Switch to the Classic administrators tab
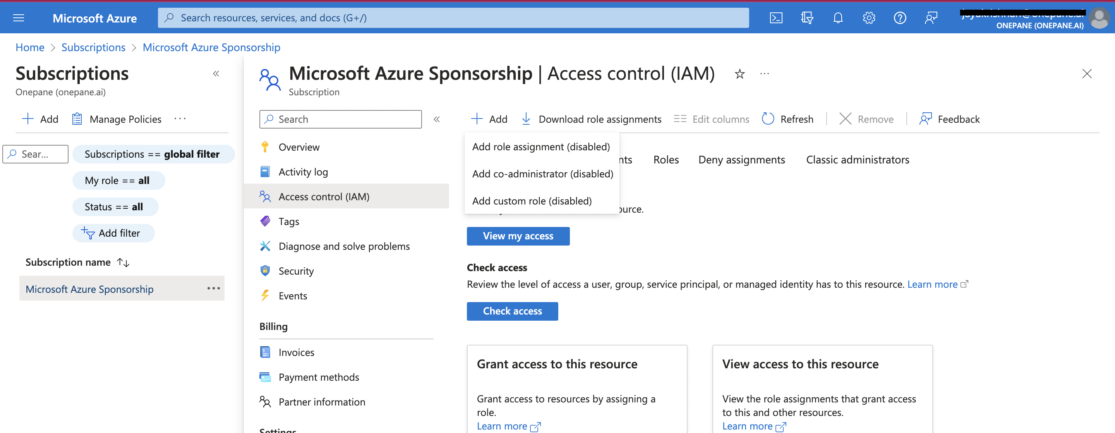1115x433 pixels. pyautogui.click(x=857, y=160)
